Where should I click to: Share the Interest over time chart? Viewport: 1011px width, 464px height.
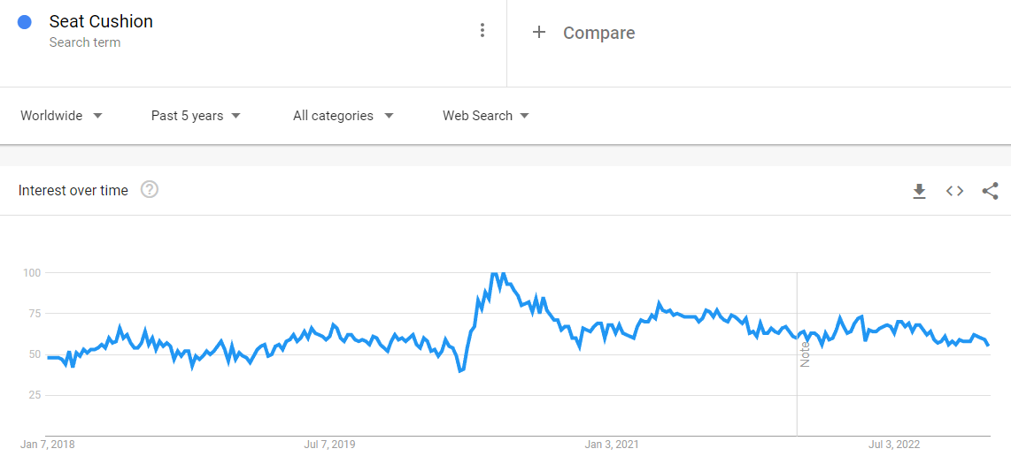click(x=990, y=191)
